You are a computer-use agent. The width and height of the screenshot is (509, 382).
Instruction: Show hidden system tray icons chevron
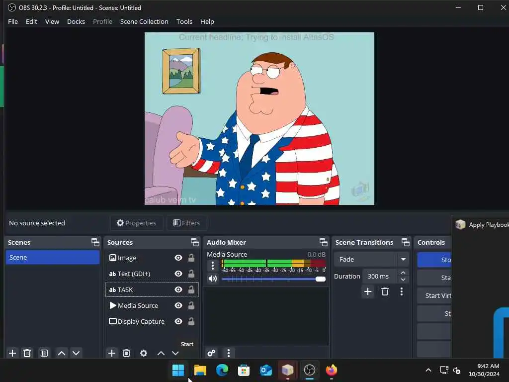(x=428, y=370)
